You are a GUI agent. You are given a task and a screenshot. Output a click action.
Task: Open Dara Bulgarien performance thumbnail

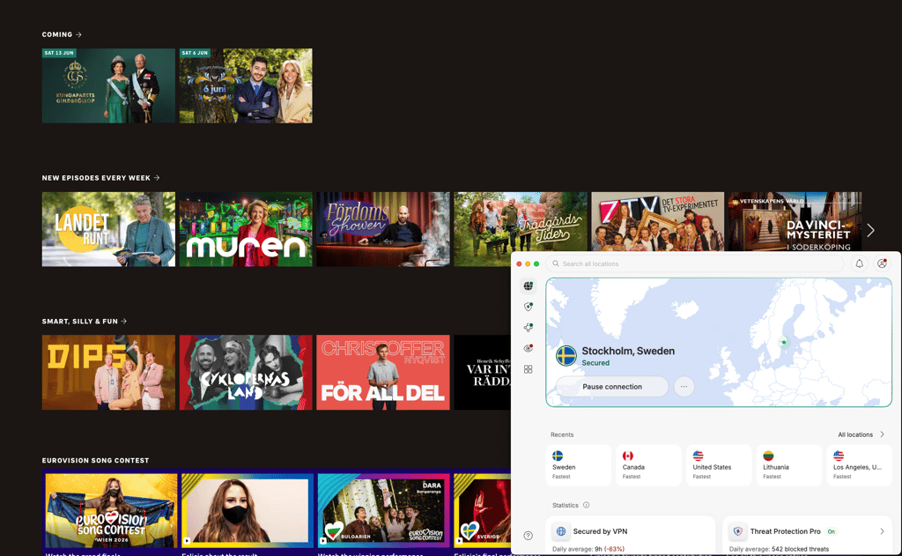[384, 510]
